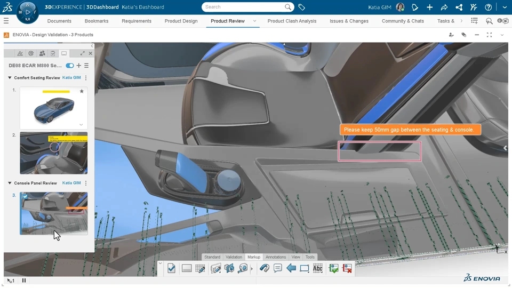This screenshot has height=288, width=512.
Task: Maximize the ENOVIA widget to full screen
Action: [x=489, y=35]
